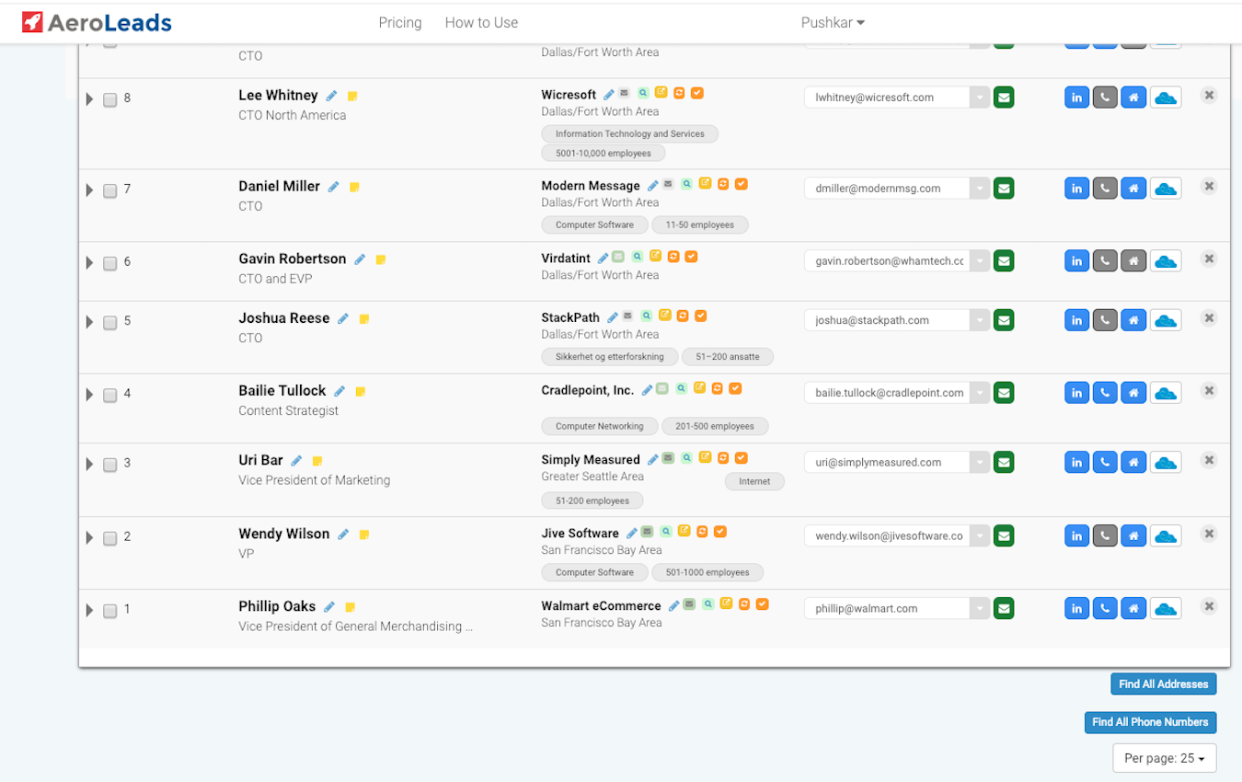This screenshot has height=782, width=1242.
Task: Click the orange verify check icon for Cradlepoint, Inc.
Action: click(734, 388)
